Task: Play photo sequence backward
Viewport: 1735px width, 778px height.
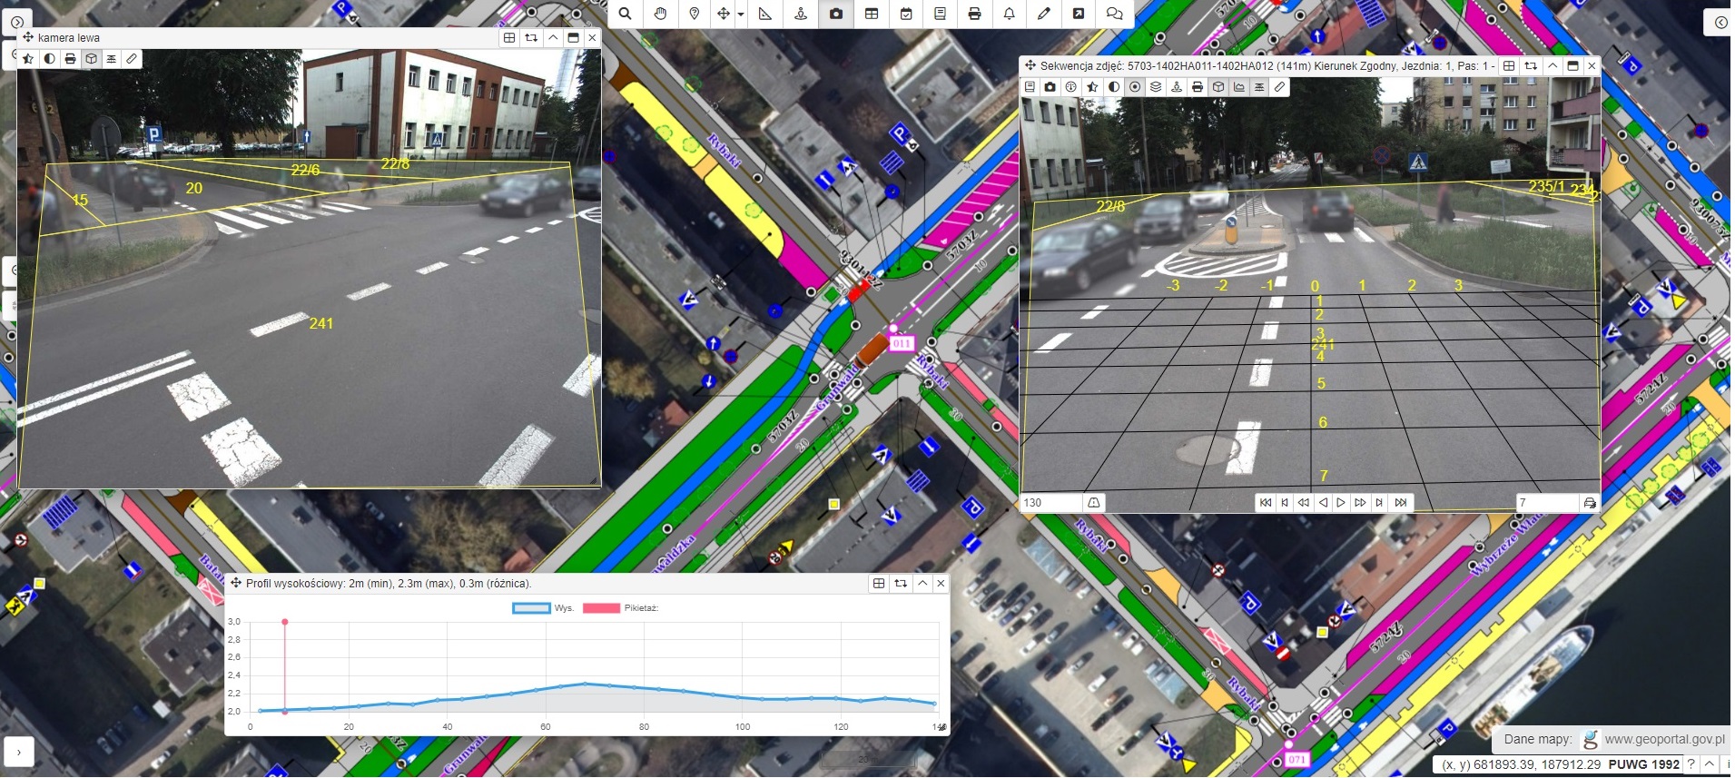Action: point(1323,502)
